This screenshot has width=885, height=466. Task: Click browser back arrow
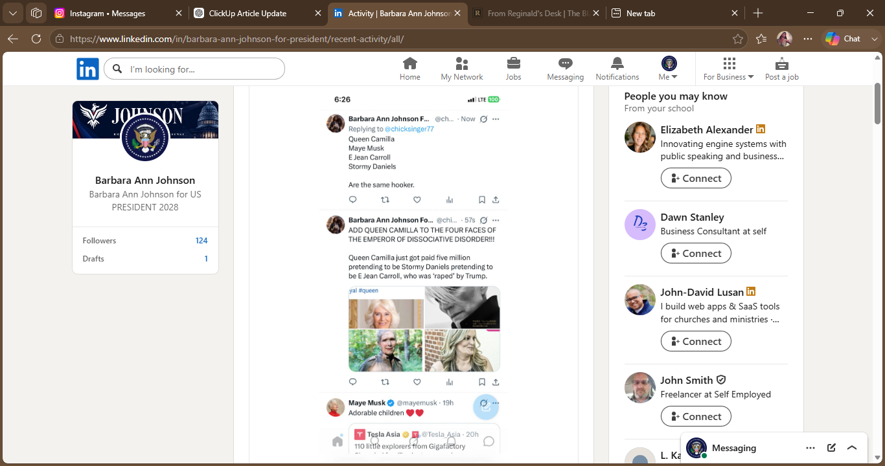[13, 39]
